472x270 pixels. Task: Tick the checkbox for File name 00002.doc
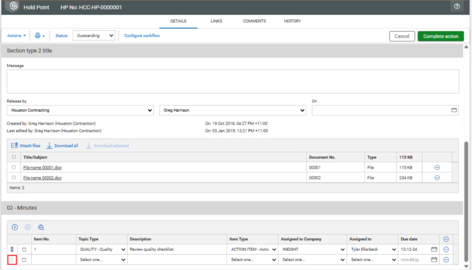14,178
